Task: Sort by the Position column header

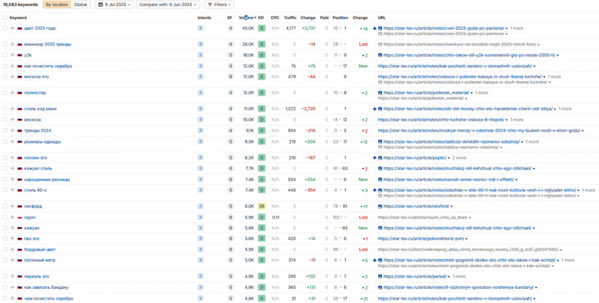Action: click(x=340, y=17)
